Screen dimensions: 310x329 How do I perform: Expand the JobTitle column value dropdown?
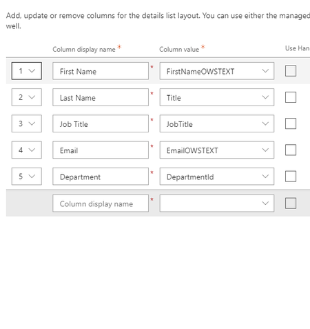(217, 123)
